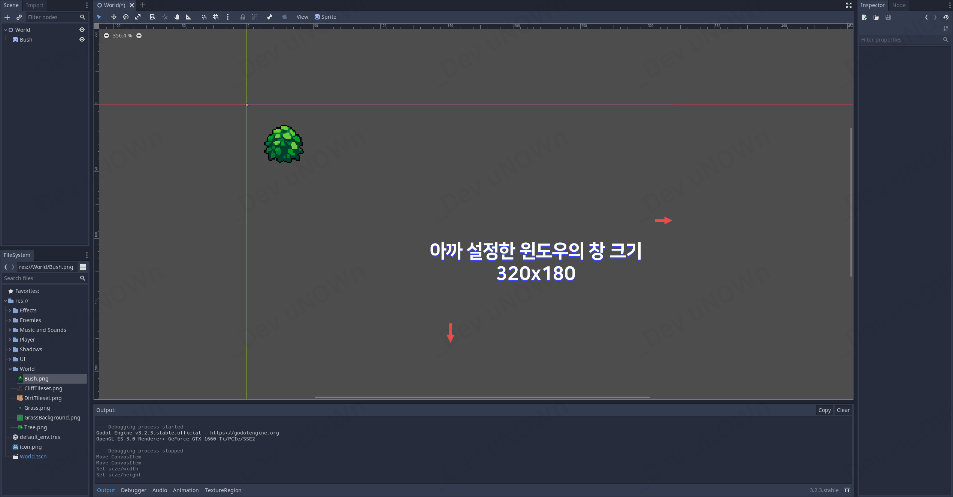The height and width of the screenshot is (497, 953).
Task: Toggle grid snapping in the toolbar
Action: coord(216,17)
